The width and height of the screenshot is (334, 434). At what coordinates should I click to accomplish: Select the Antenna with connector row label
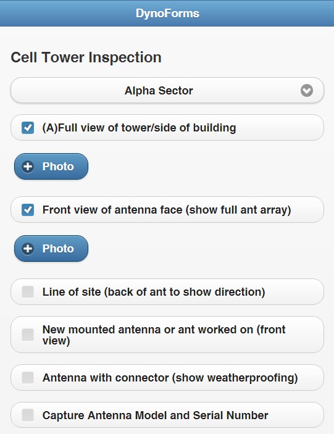pyautogui.click(x=170, y=378)
